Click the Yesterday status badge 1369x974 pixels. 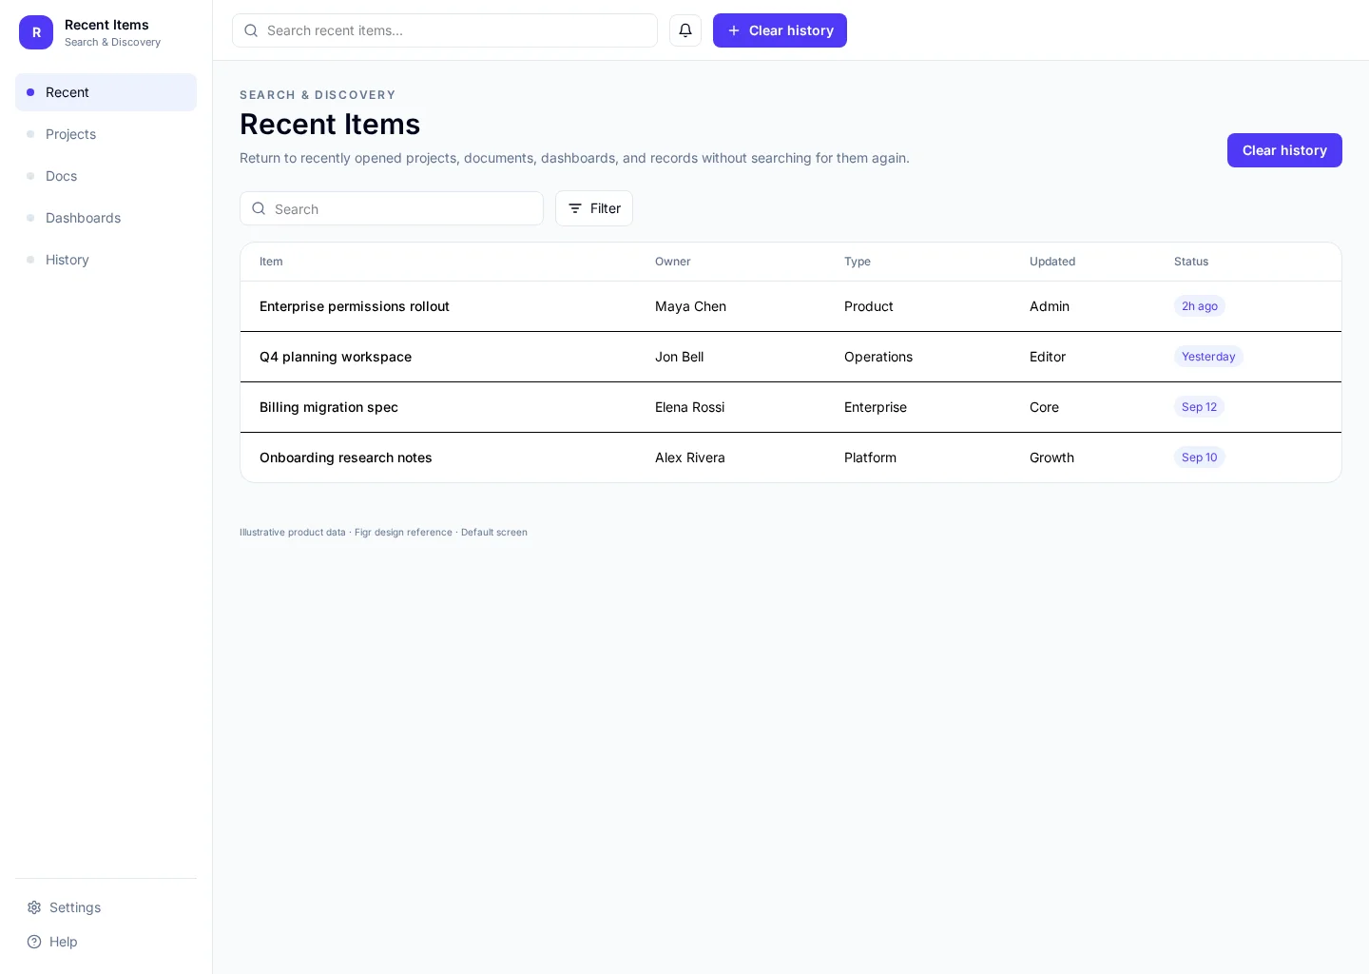click(x=1208, y=357)
